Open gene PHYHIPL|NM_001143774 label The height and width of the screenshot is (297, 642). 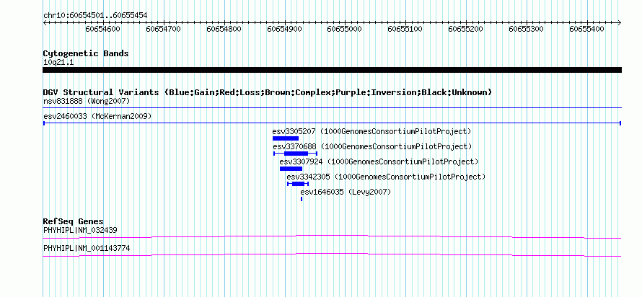tap(87, 248)
